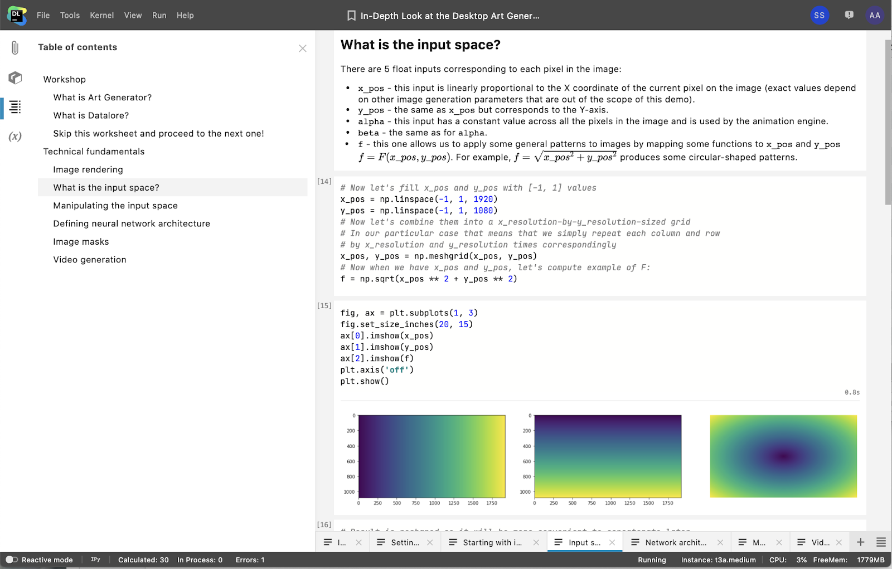Image resolution: width=892 pixels, height=569 pixels.
Task: Open the Kernel menu
Action: 102,15
